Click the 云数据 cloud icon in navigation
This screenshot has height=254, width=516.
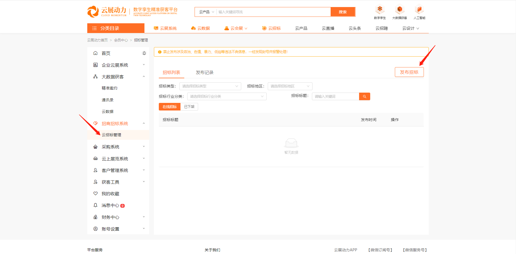[x=193, y=28]
